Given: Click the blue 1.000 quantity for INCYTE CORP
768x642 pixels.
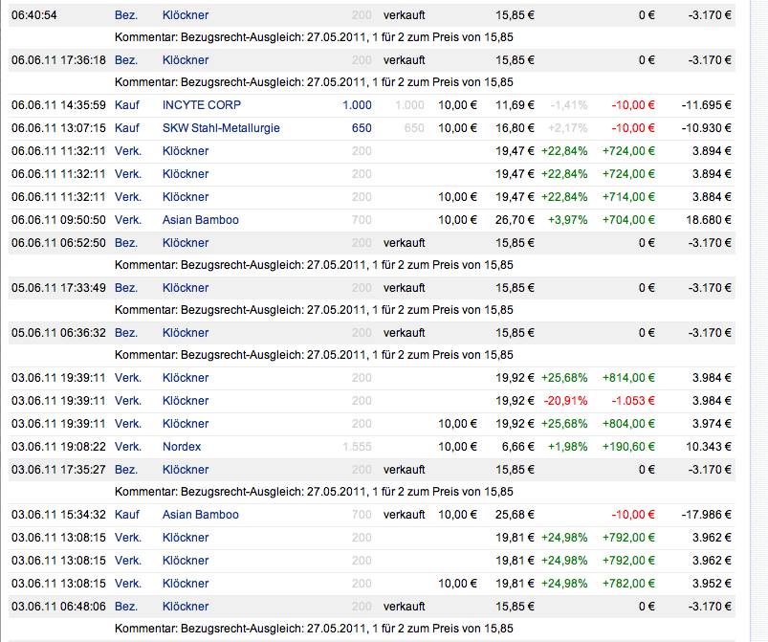Looking at the screenshot, I should [x=357, y=105].
